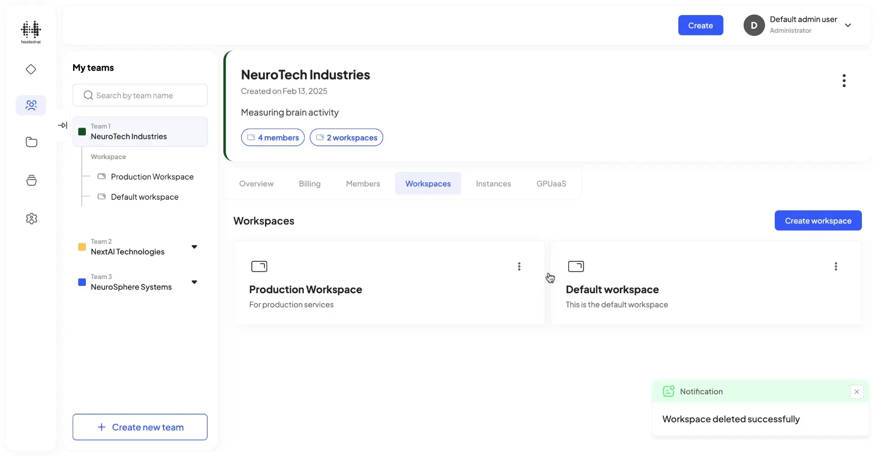Viewport: 877px width, 456px height.
Task: Open the three-dot menu for NeuroTech Industries
Action: [844, 80]
